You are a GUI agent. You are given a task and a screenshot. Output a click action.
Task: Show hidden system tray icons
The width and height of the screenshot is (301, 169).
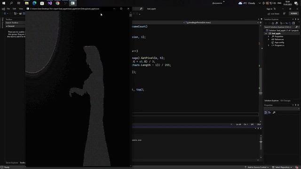(x=260, y=3)
